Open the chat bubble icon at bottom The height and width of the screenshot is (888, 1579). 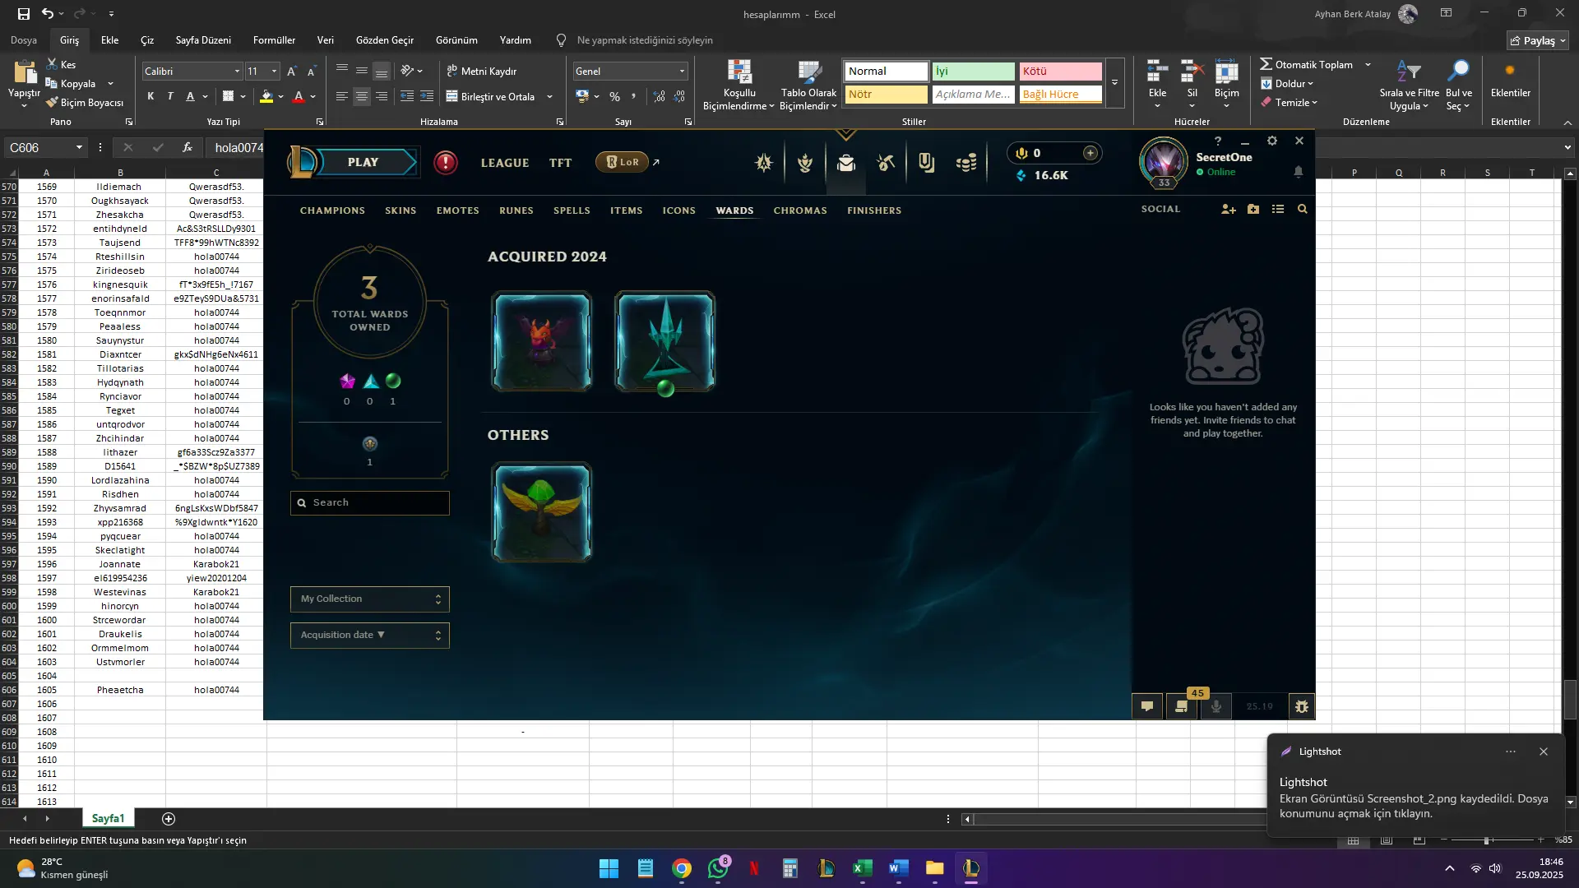(1146, 706)
